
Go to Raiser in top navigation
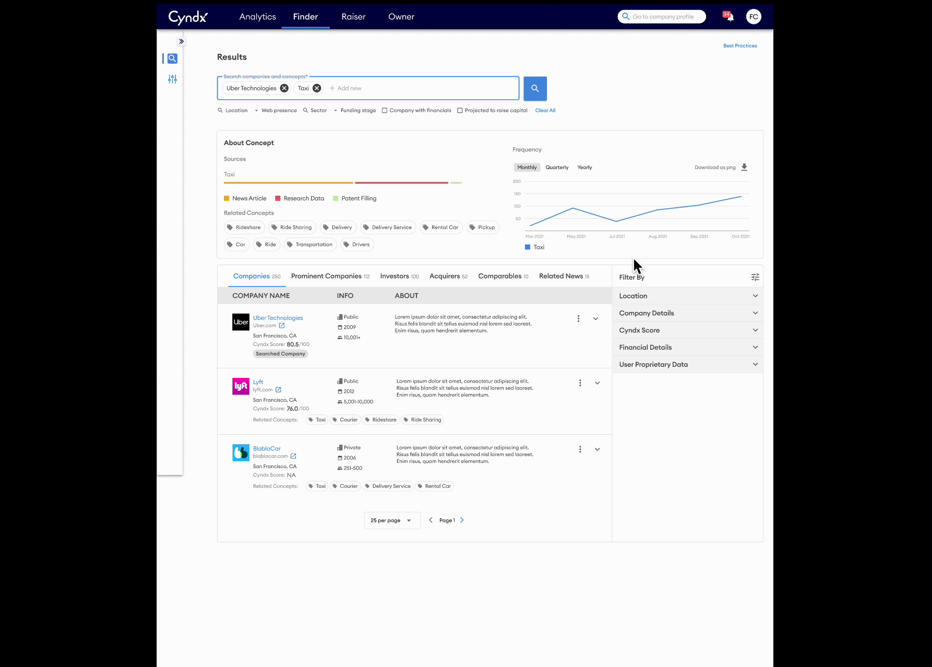click(353, 17)
